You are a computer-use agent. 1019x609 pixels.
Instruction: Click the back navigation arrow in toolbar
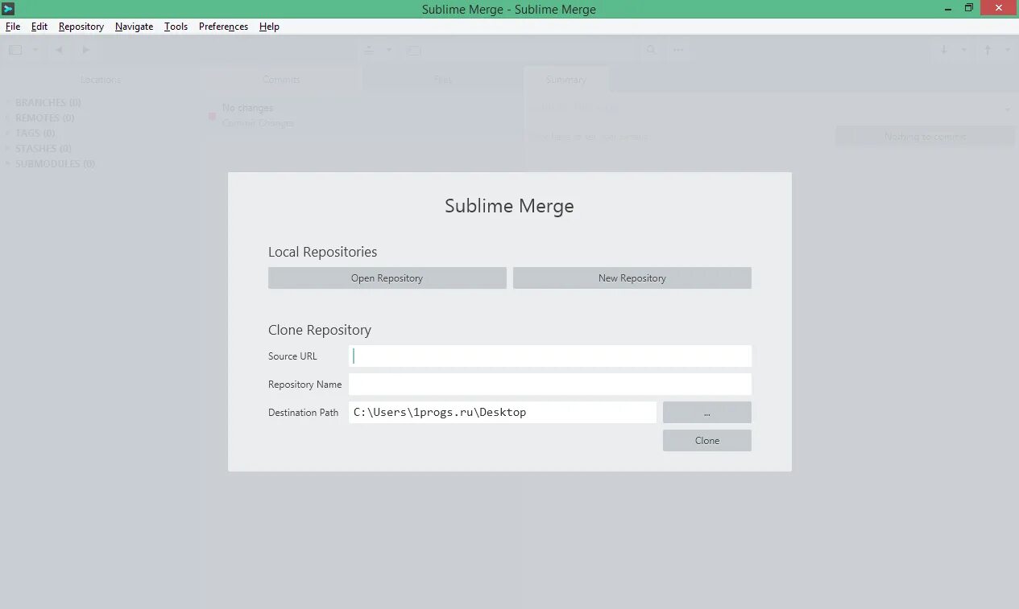(59, 49)
